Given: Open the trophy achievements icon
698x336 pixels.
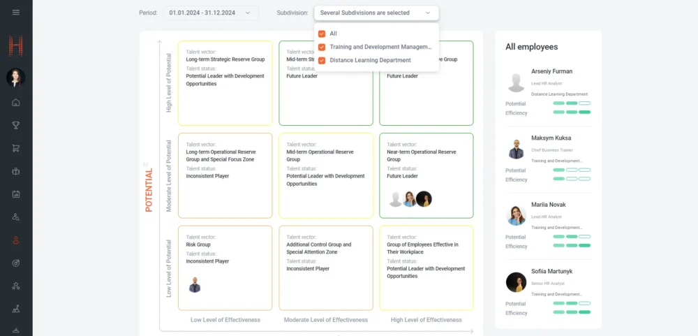Looking at the screenshot, I should [16, 126].
